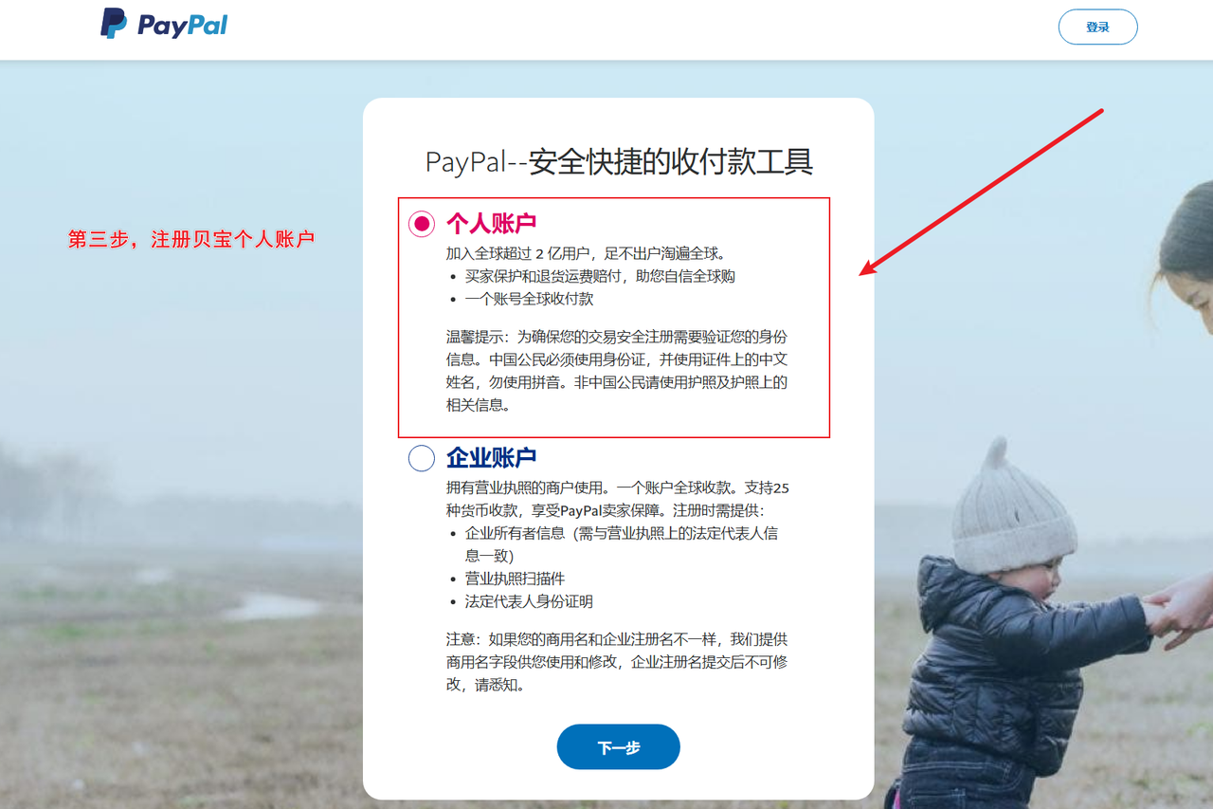The height and width of the screenshot is (809, 1213).
Task: Click the 企业账户 heading label
Action: pyautogui.click(x=491, y=458)
